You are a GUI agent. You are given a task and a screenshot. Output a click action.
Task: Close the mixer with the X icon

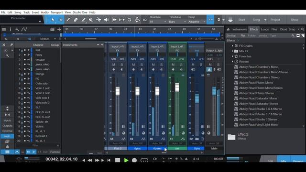coord(4,45)
